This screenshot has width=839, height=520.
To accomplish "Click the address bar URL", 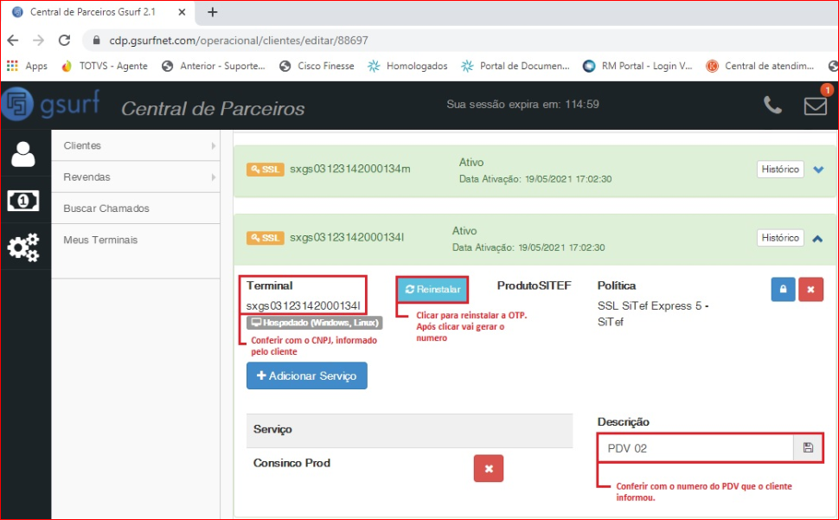I will coord(238,40).
